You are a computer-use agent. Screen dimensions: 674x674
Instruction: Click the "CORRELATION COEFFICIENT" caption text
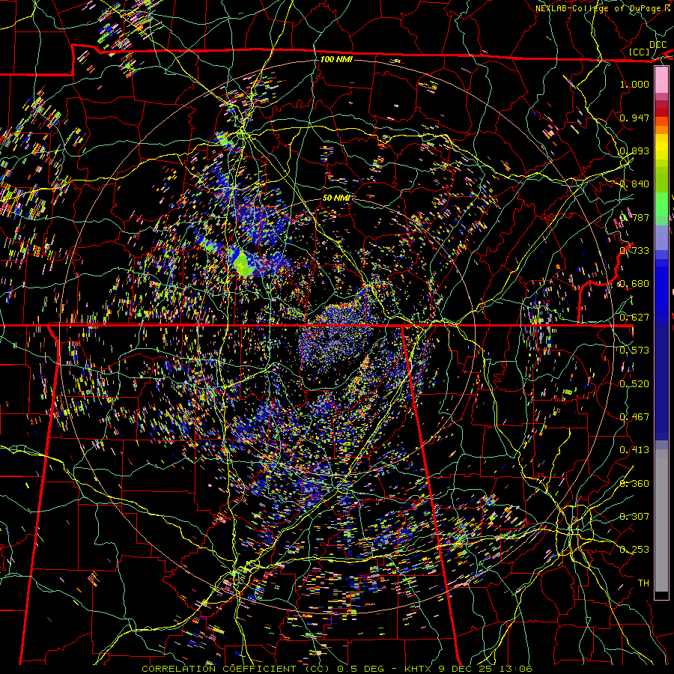click(219, 669)
